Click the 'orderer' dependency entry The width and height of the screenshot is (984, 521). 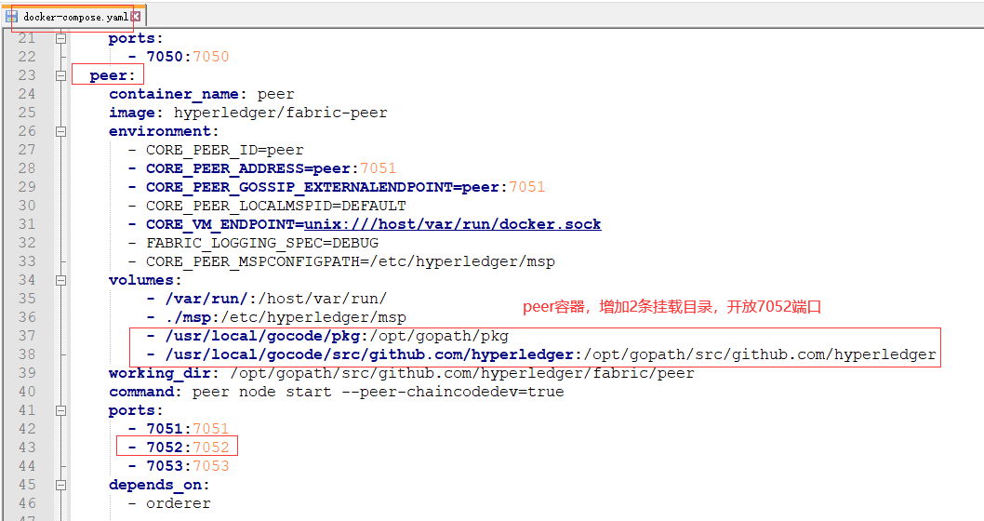coord(179,503)
